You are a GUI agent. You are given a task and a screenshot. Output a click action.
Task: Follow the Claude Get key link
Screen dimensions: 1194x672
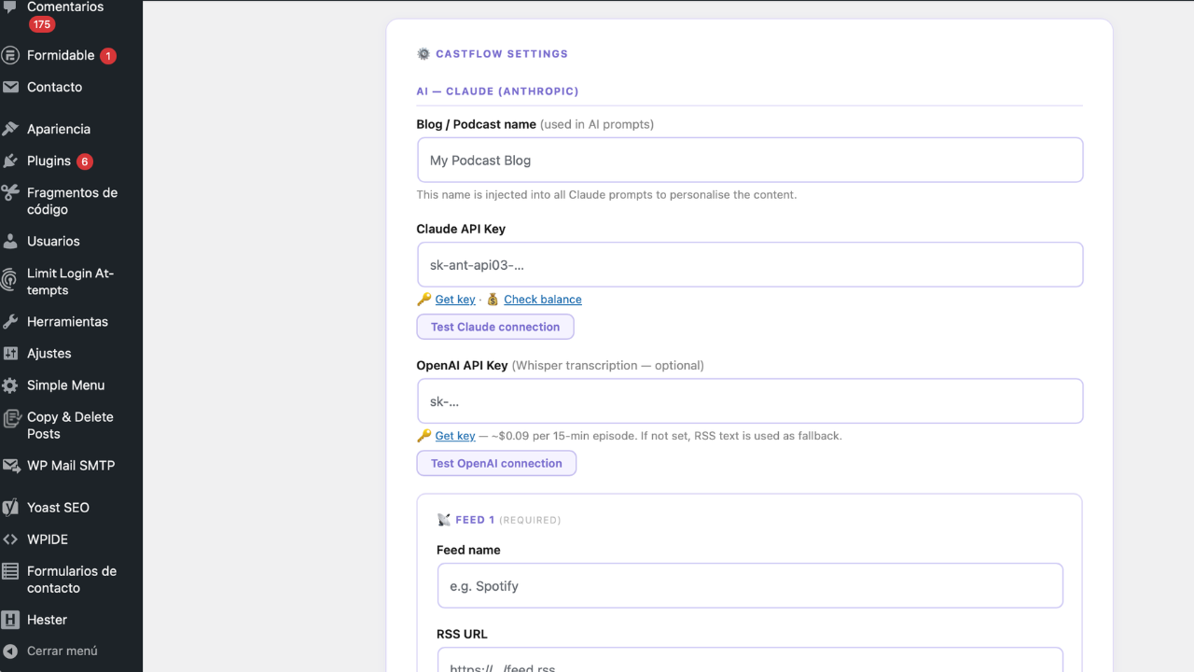[x=455, y=300]
